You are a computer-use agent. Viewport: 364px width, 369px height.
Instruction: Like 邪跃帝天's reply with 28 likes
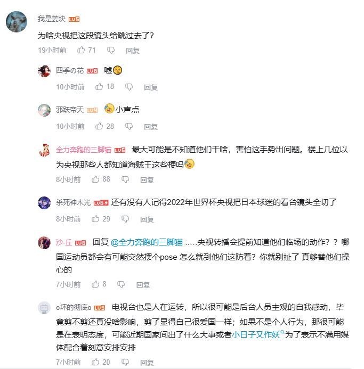point(99,126)
